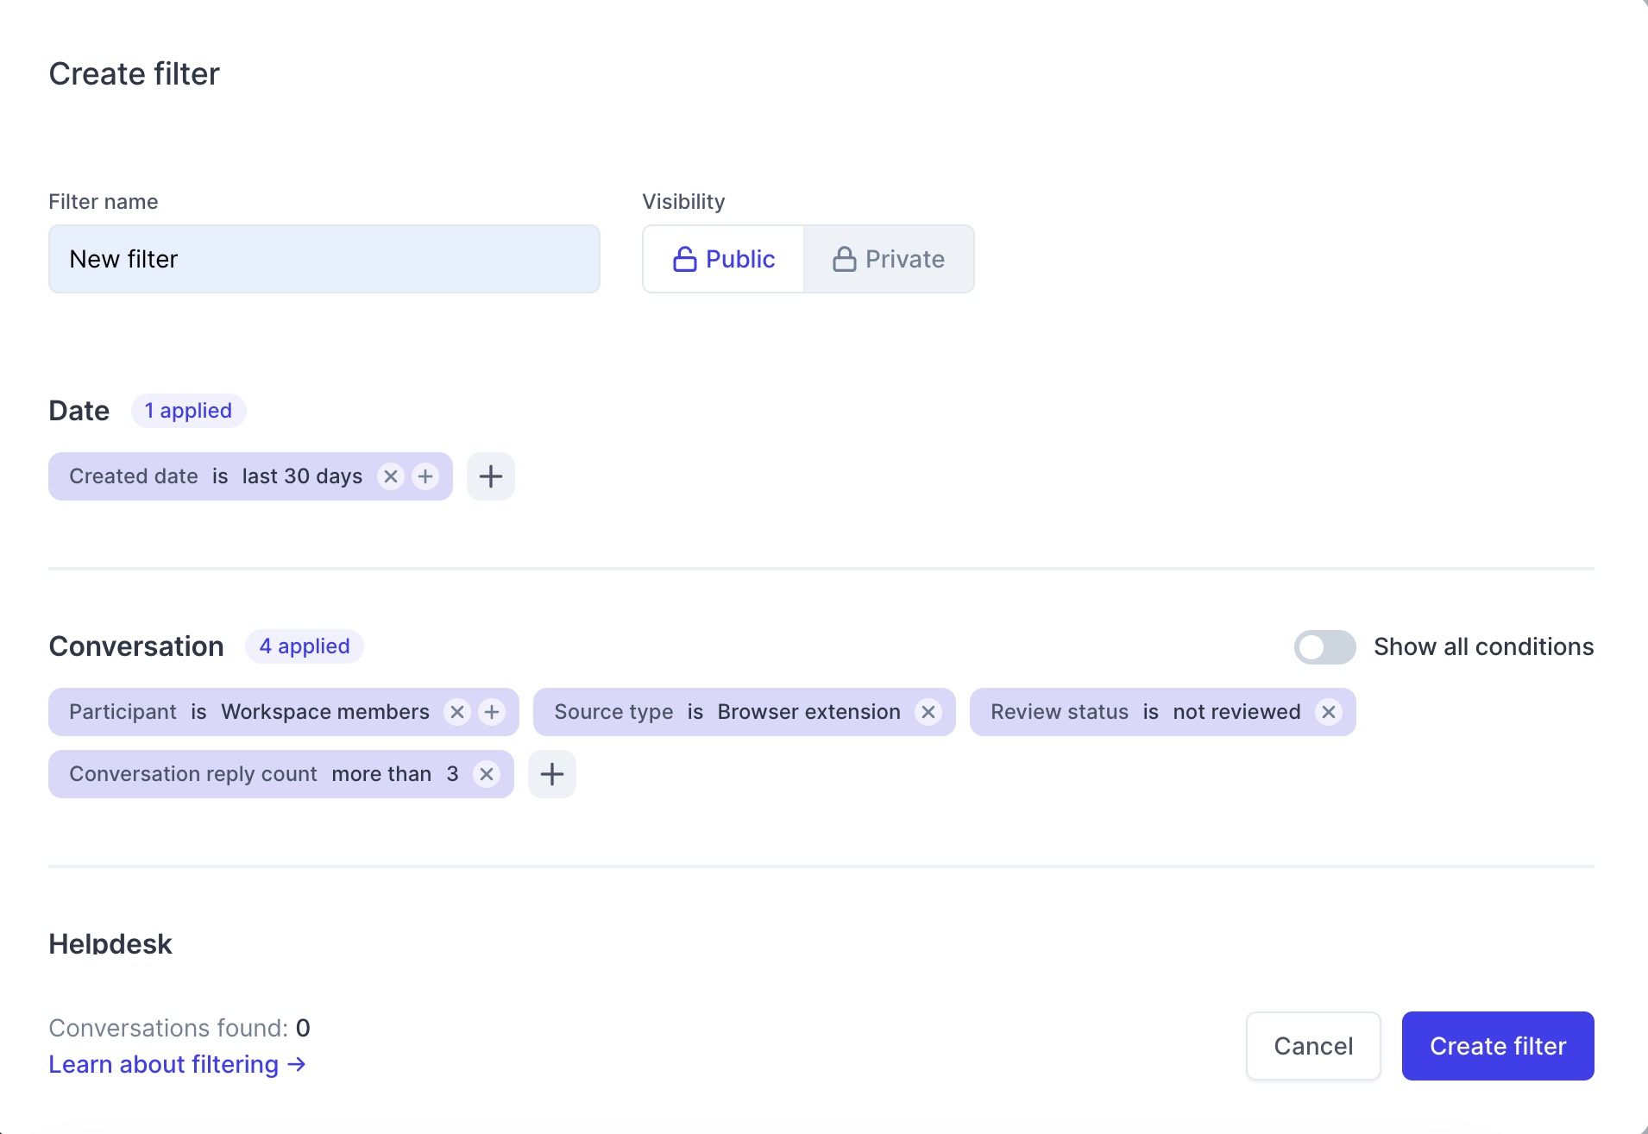This screenshot has height=1134, width=1648.
Task: Change the Source type 'is' operator
Action: (x=695, y=712)
